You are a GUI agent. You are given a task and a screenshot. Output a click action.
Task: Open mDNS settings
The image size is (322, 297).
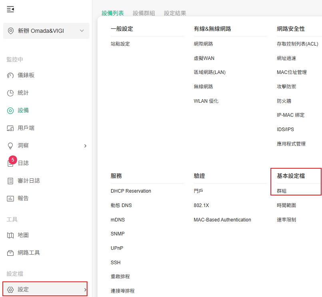[118, 220]
